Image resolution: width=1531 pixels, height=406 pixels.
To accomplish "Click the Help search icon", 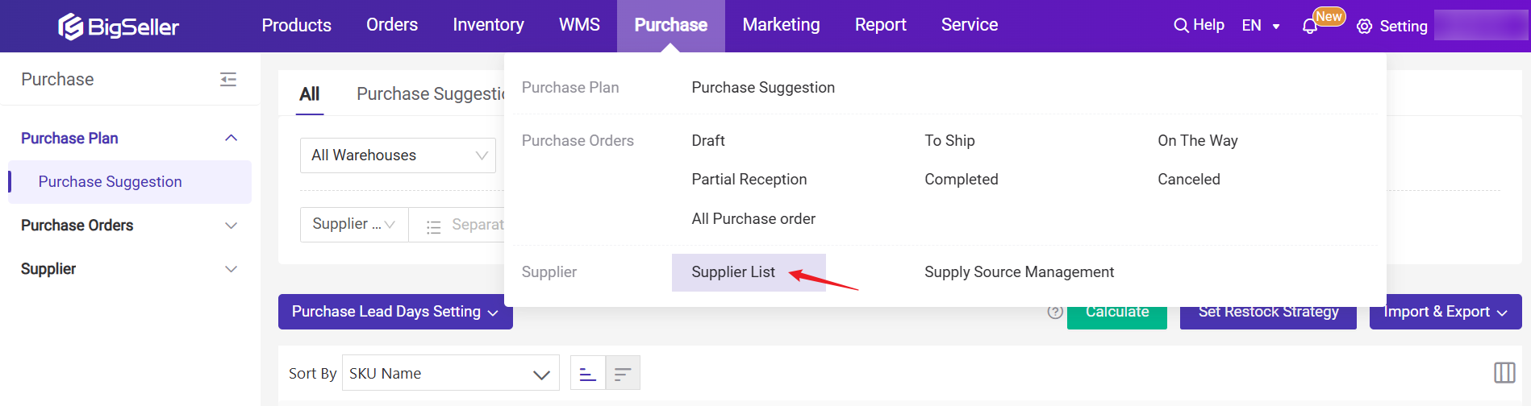I will point(1181,26).
